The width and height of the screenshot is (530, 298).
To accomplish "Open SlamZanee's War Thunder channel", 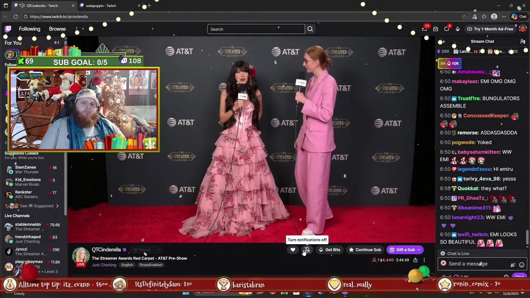I will [x=33, y=170].
